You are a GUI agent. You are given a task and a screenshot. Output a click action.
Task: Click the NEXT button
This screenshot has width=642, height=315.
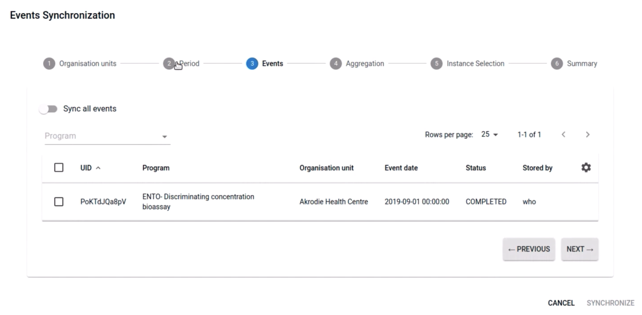click(x=580, y=249)
